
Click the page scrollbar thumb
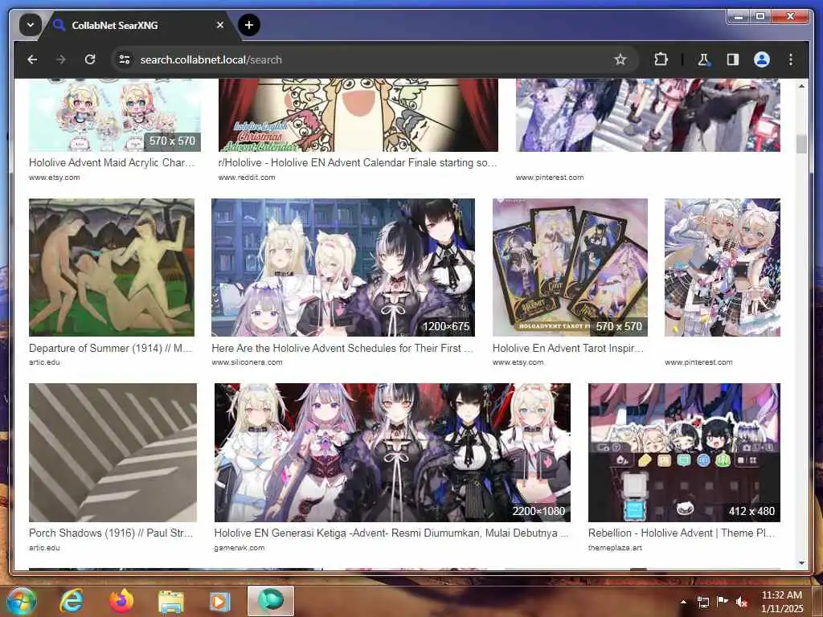(x=801, y=145)
